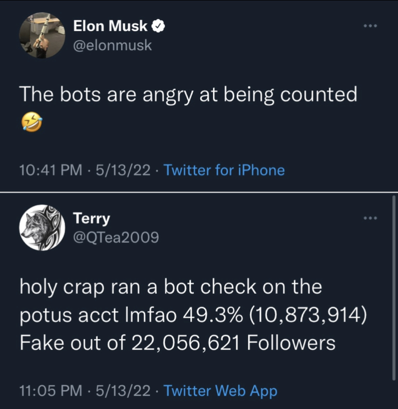Viewport: 398px width, 409px height.
Task: Click the 11:05 PM timestamp
Action: [x=51, y=391]
